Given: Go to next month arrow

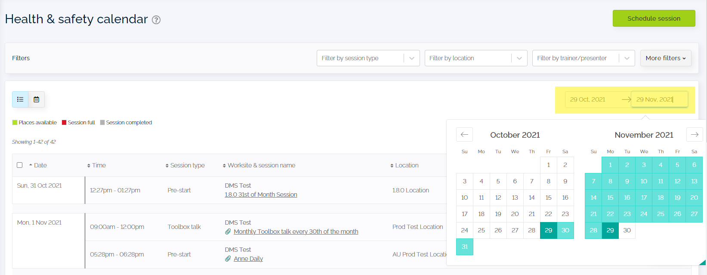Looking at the screenshot, I should [x=695, y=135].
